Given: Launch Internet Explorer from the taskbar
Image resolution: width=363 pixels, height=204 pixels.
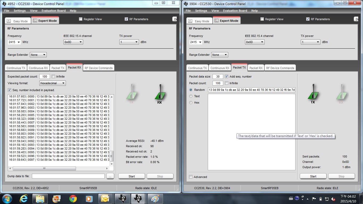Looking at the screenshot, I should point(24,198).
